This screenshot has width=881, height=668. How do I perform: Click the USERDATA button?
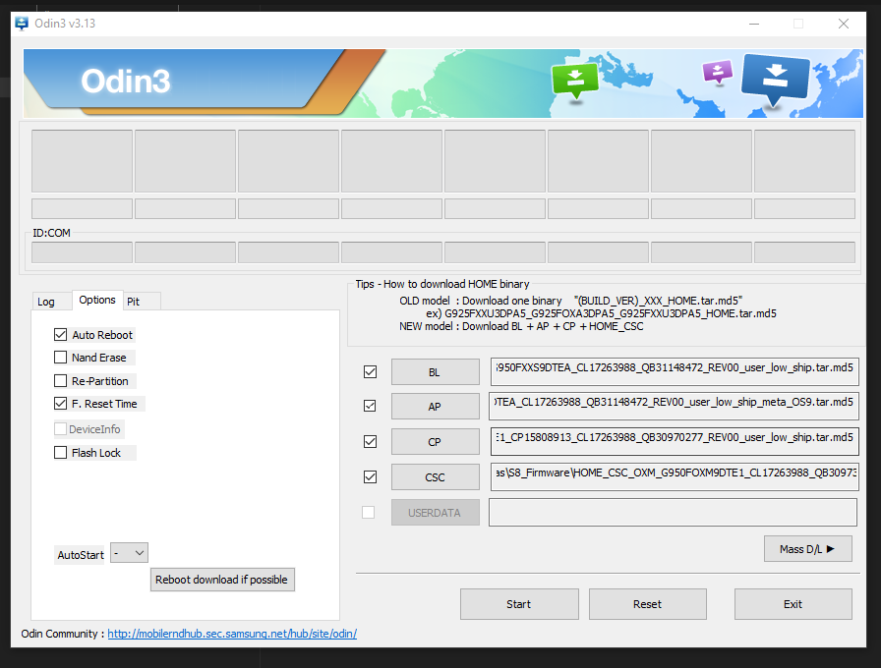(436, 513)
